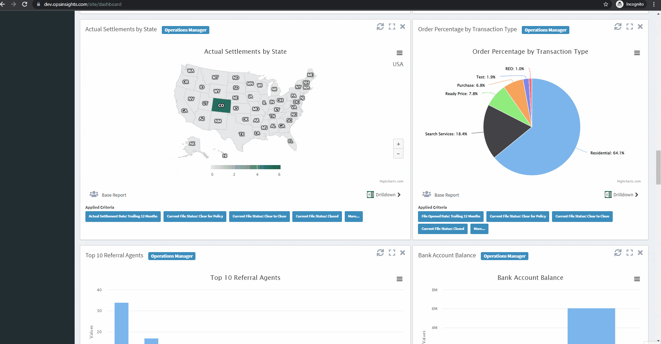661x344 pixels.
Task: Refresh the Top 10 Referral Agents widget
Action: coord(380,253)
